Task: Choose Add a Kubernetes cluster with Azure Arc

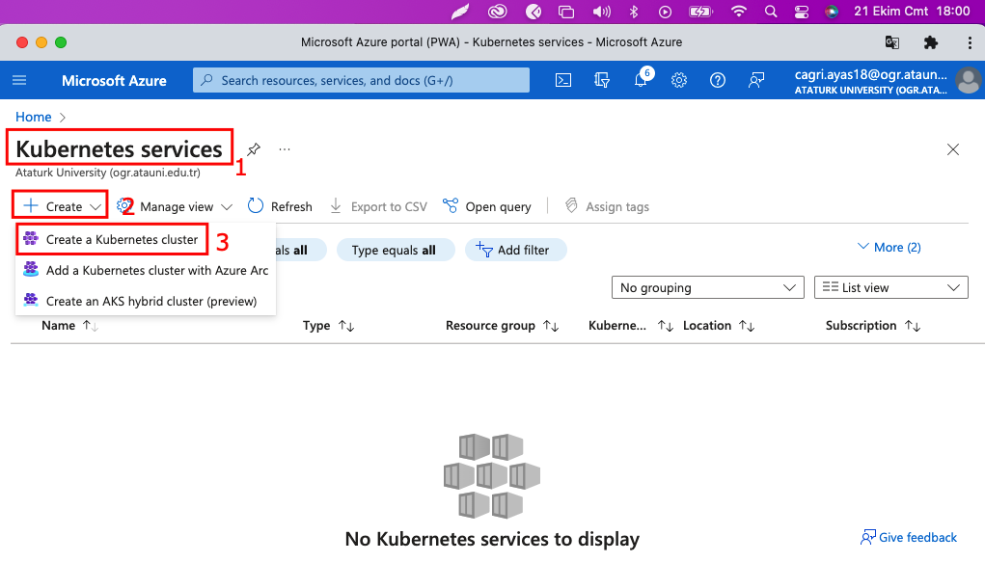Action: (156, 270)
